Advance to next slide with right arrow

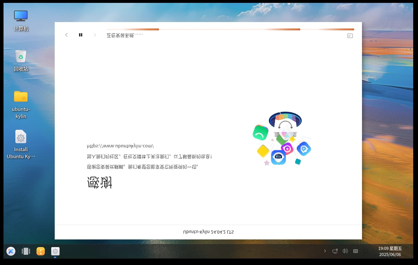click(x=95, y=35)
